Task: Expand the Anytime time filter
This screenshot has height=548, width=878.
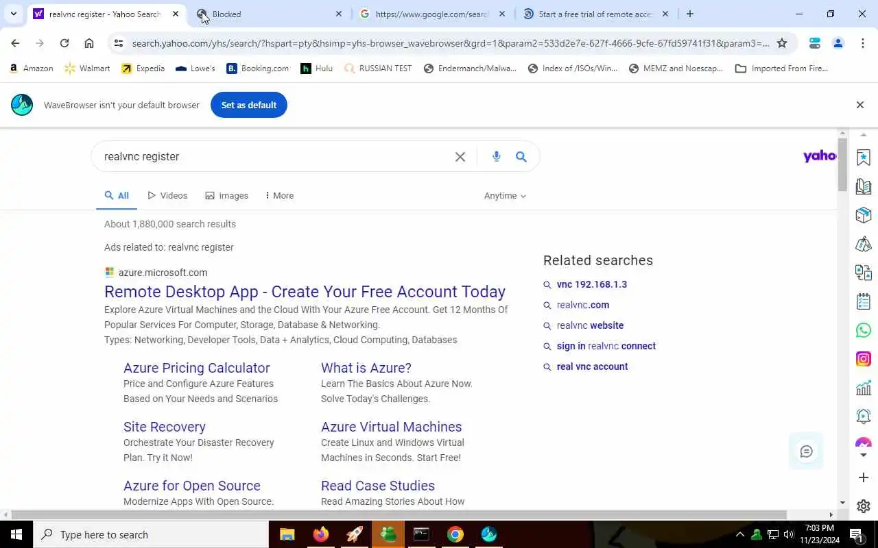Action: point(505,196)
